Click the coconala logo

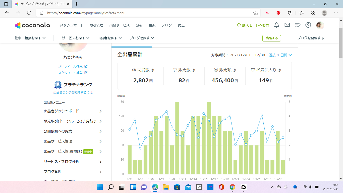click(x=32, y=25)
